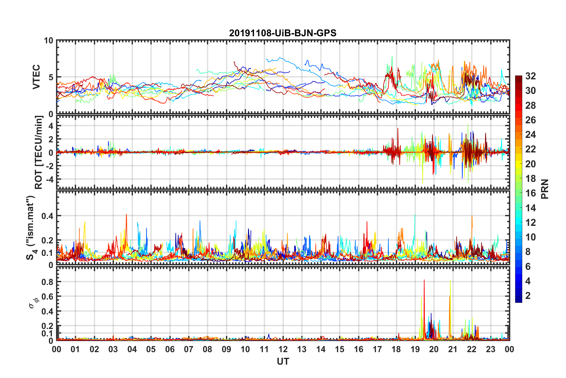The height and width of the screenshot is (378, 566).
Task: Click the plot title 20191108-UiB-BJN-GPS
Action: tap(283, 33)
